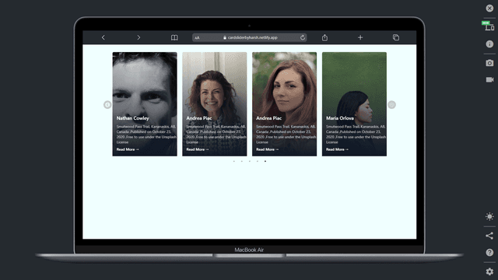The width and height of the screenshot is (498, 280).
Task: Open Read More on Maria Orlova card
Action: click(x=337, y=149)
